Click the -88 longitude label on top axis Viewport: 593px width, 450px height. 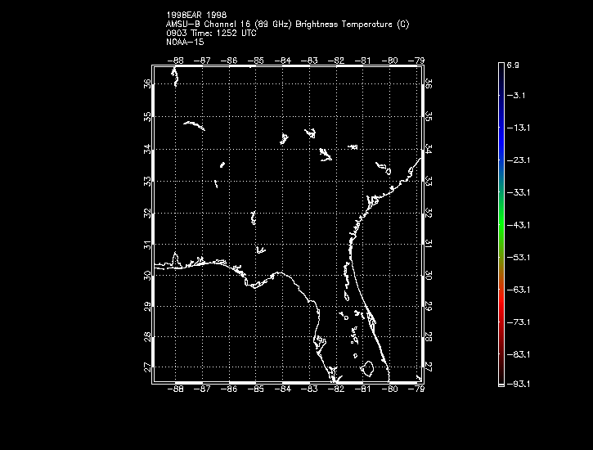(175, 60)
